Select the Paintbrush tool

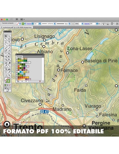click(x=6, y=48)
